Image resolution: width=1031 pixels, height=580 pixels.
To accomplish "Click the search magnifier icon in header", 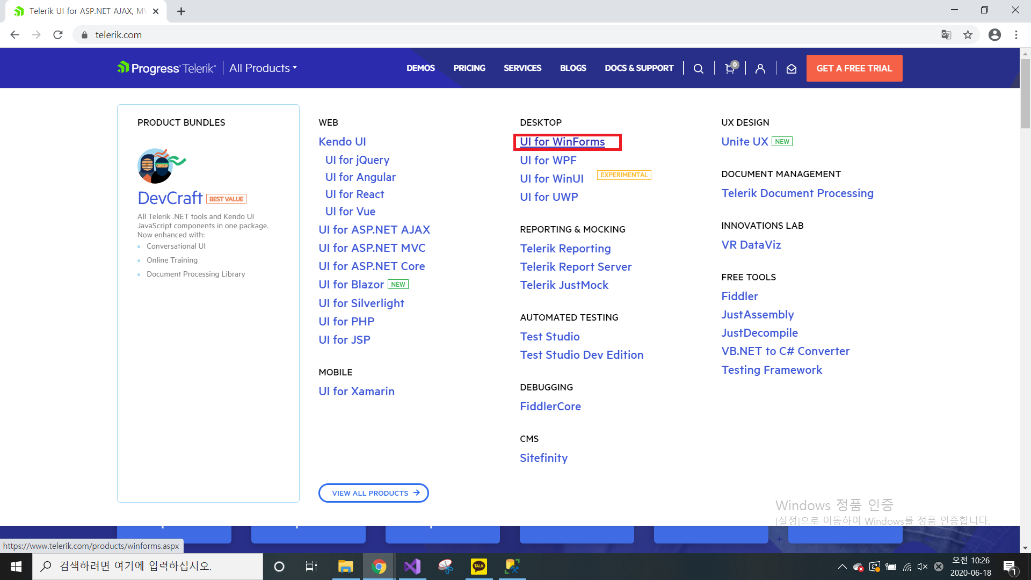I will point(698,69).
